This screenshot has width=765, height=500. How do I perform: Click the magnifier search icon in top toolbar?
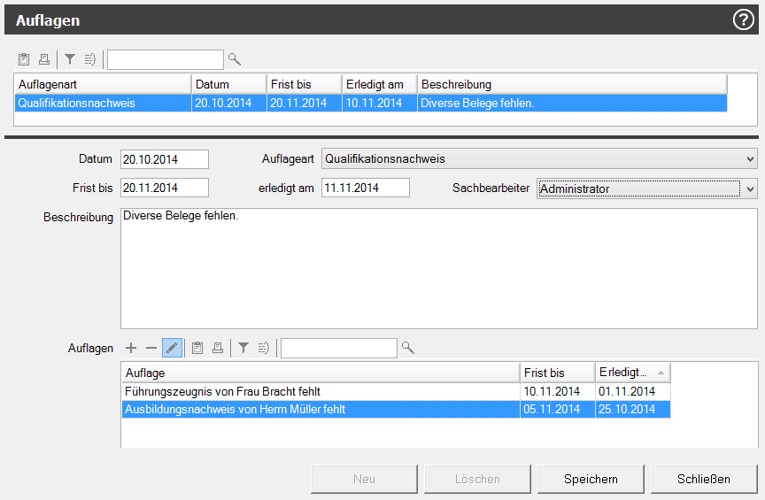point(235,59)
